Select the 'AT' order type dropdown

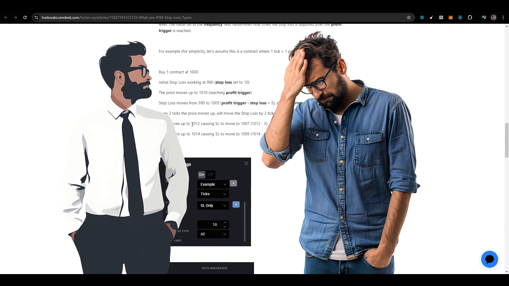[x=213, y=234]
